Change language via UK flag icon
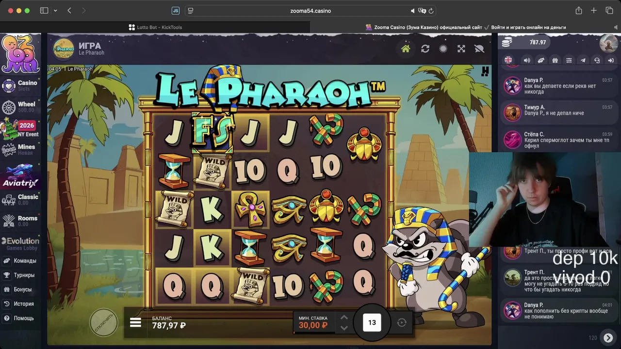 click(x=508, y=60)
